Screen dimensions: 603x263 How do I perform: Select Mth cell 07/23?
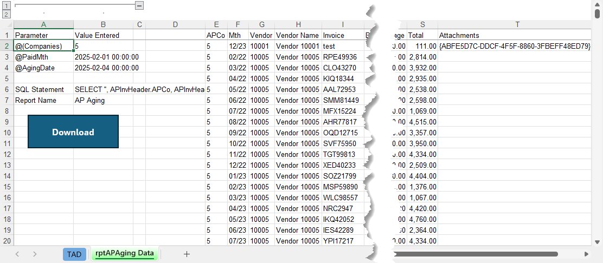pos(238,241)
